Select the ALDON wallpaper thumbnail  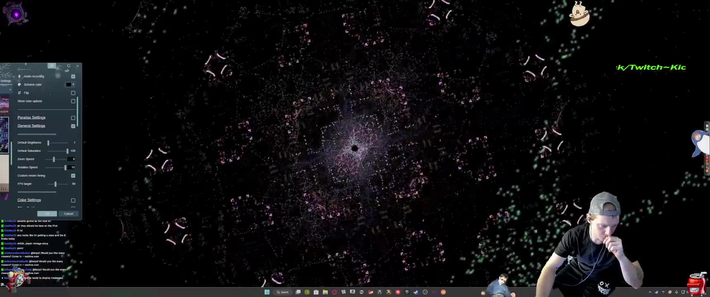pyautogui.click(x=4, y=105)
